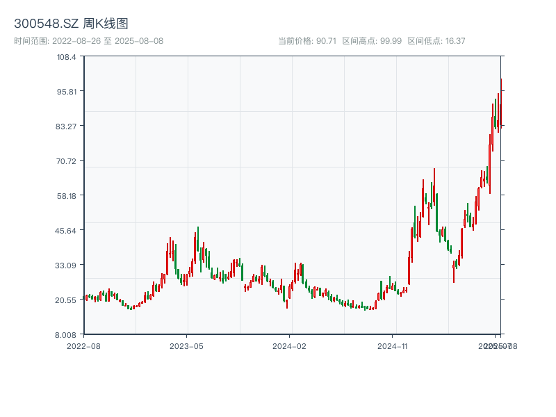Click the period high label 区间高点: 99.99
This screenshot has height=417, width=556.
pyautogui.click(x=372, y=41)
